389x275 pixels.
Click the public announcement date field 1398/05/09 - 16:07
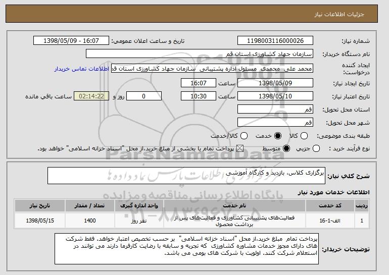(71, 41)
